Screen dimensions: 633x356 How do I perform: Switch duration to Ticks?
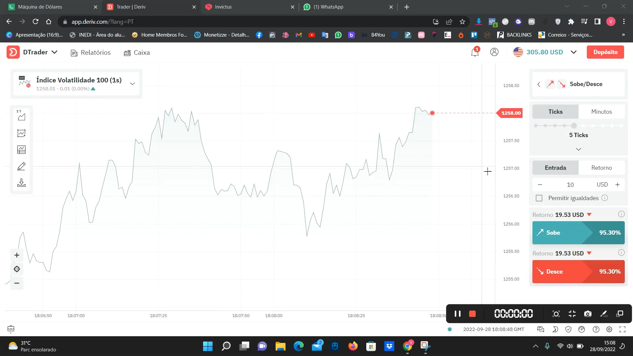[x=556, y=112]
